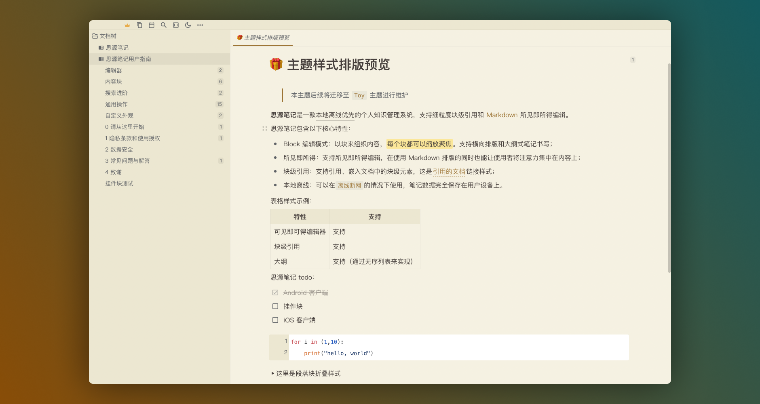The image size is (760, 404).
Task: Click the 支持（通过无序列表来实现） cell
Action: pyautogui.click(x=375, y=261)
